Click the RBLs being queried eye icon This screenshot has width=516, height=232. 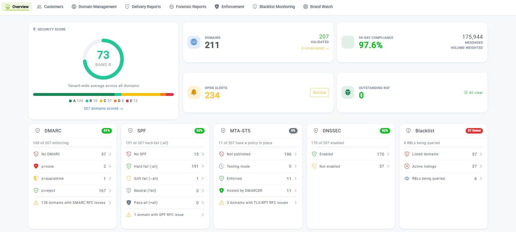coord(407,178)
